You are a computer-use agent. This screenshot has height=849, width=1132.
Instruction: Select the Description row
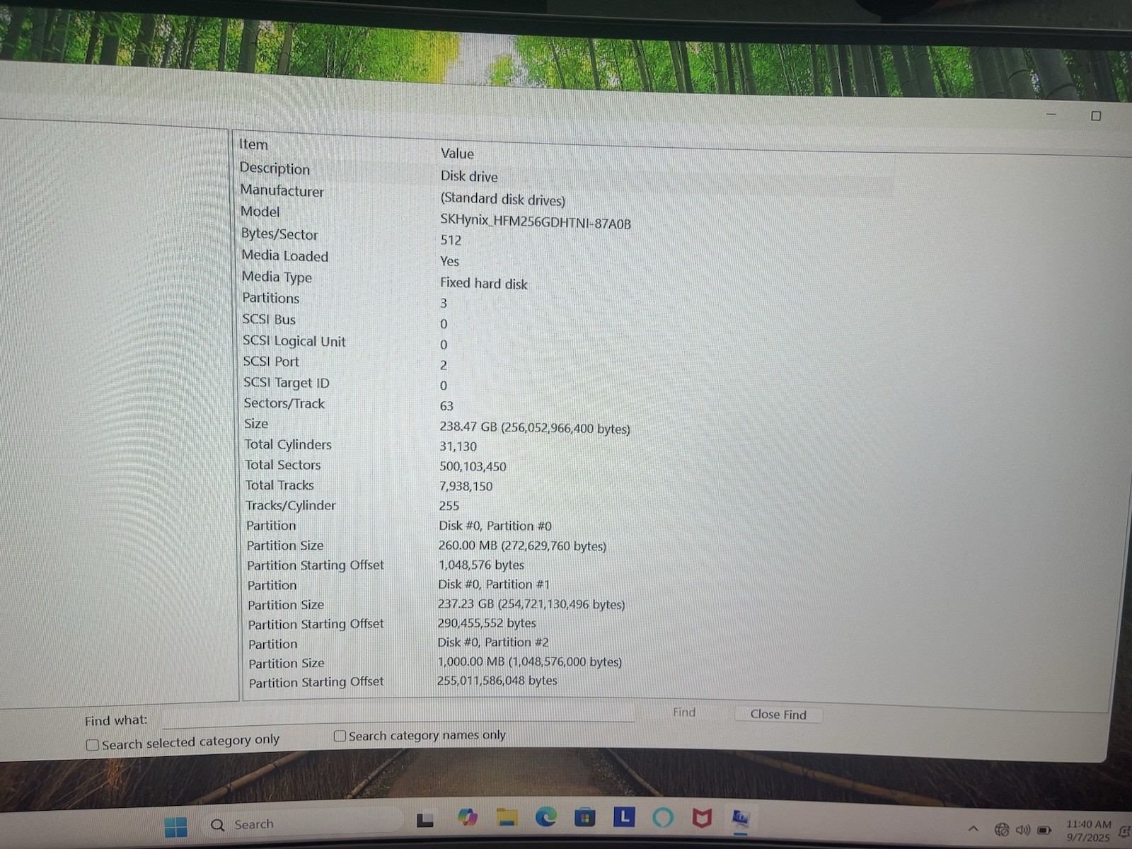tap(275, 168)
